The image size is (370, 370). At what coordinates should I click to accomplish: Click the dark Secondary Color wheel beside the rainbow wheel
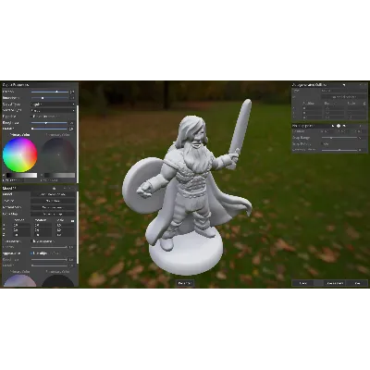58,154
